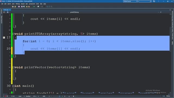Image resolution: width=174 pixels, height=98 pixels.
Task: Click the line 17 gutter marker icon
Action: (x=4, y=38)
